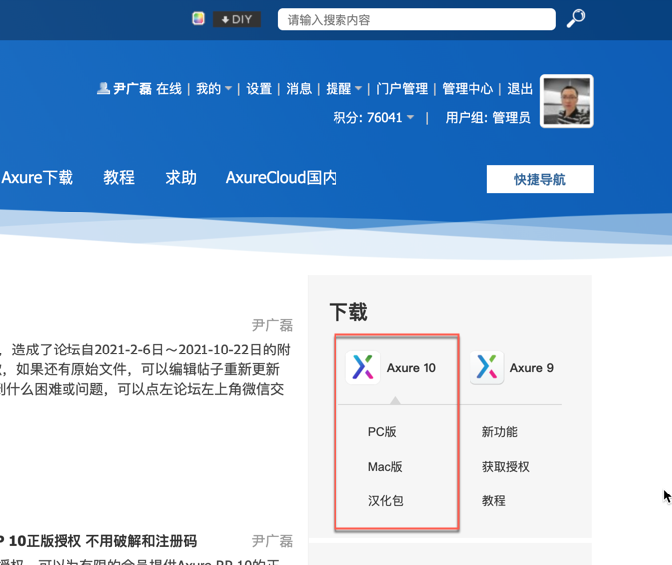Click 退出 to log out

pos(520,89)
